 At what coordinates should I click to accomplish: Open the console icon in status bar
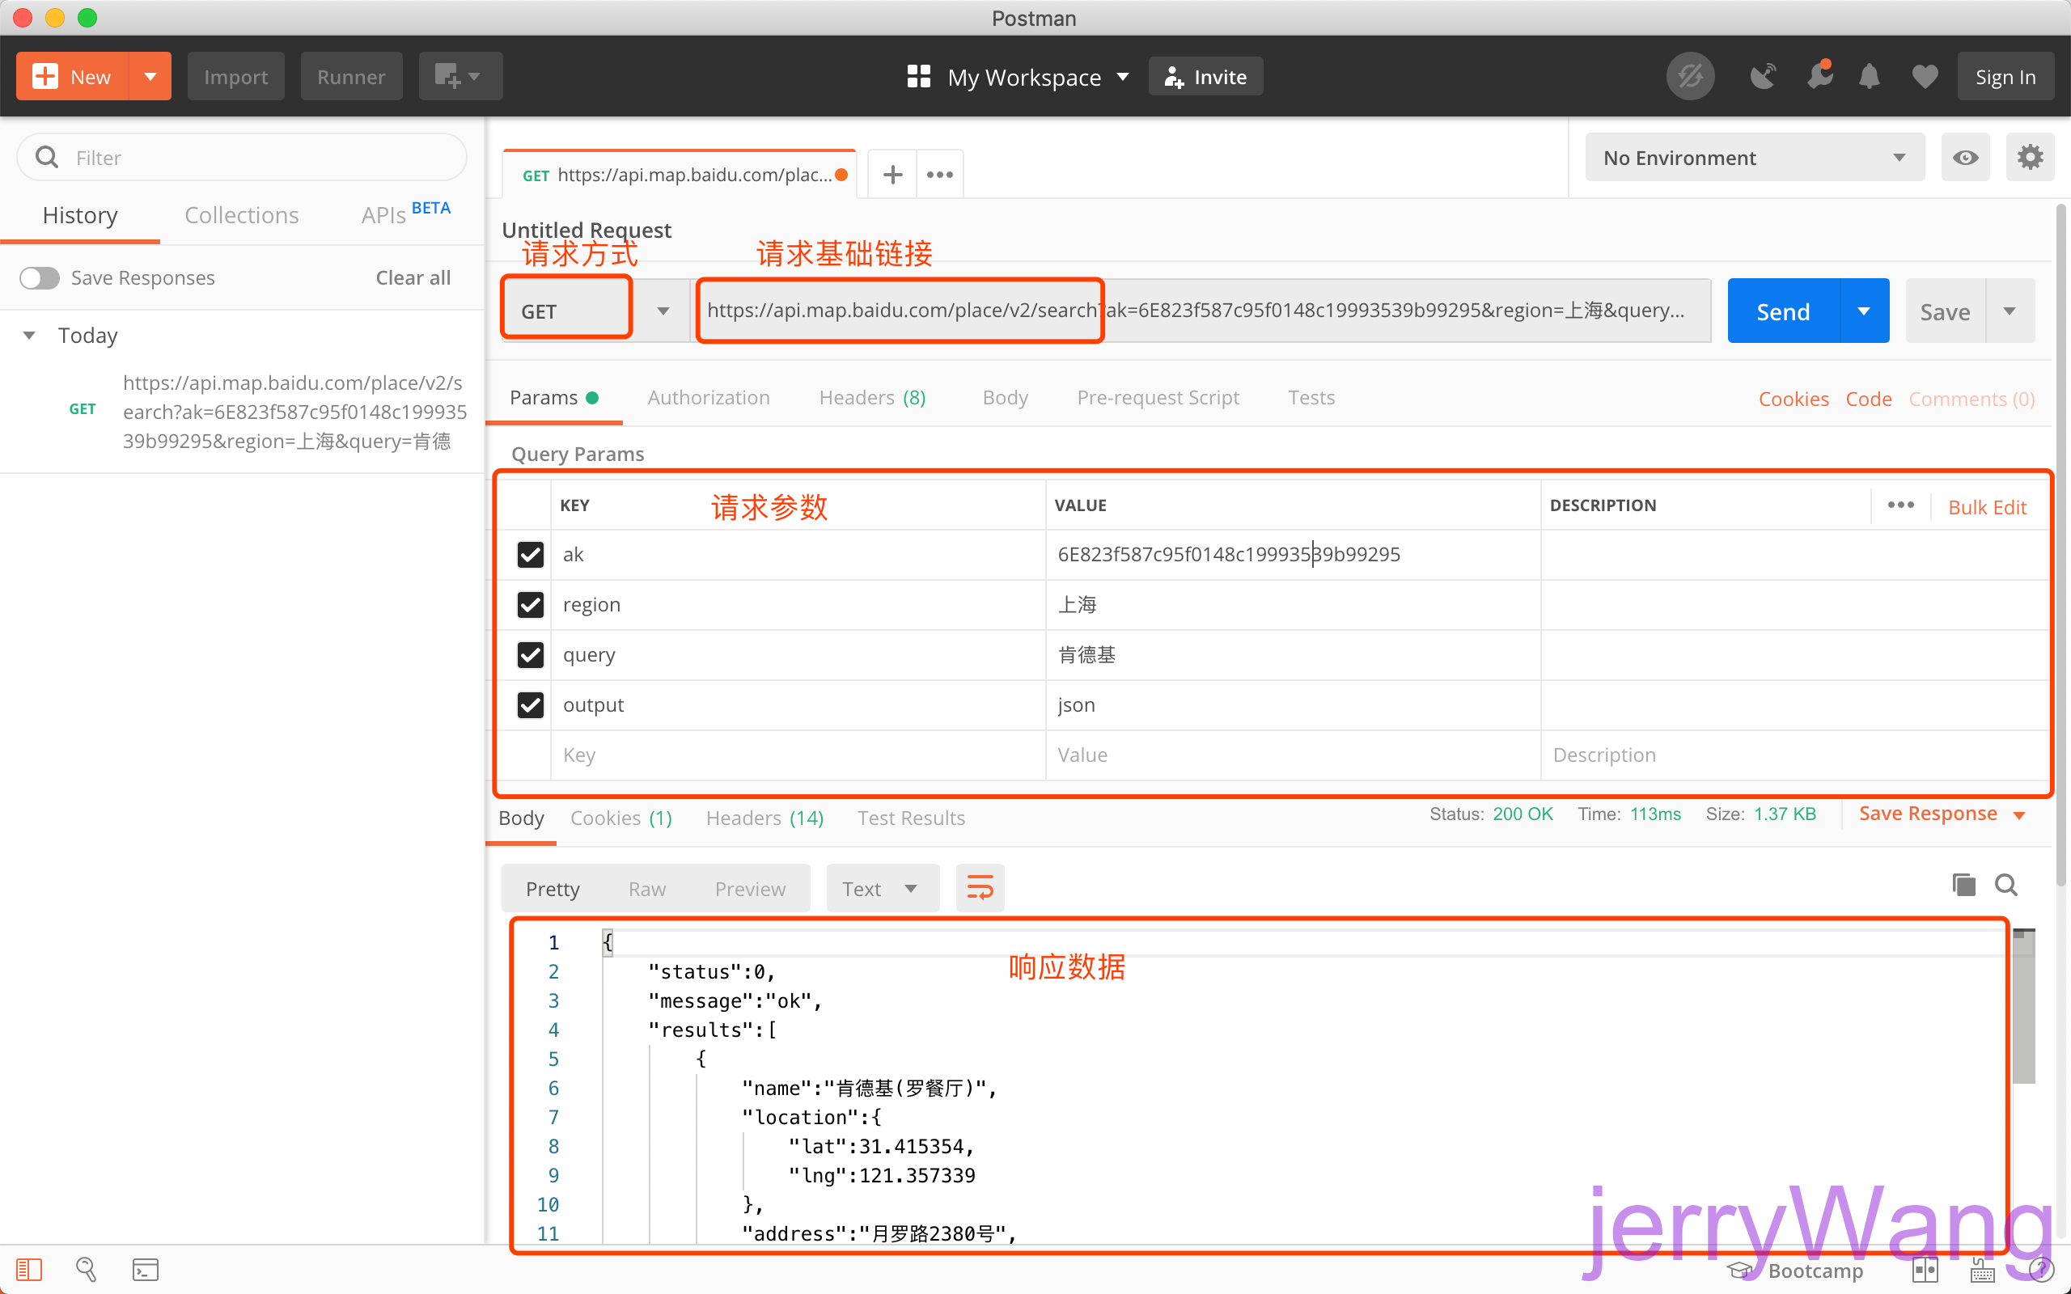point(145,1270)
